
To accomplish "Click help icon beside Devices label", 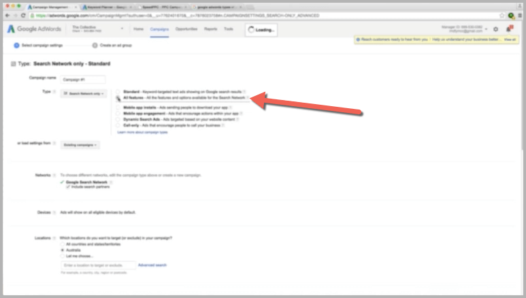I will pos(54,212).
